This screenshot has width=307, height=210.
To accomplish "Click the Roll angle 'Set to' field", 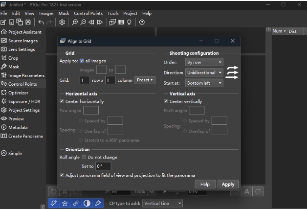I will 103,166.
